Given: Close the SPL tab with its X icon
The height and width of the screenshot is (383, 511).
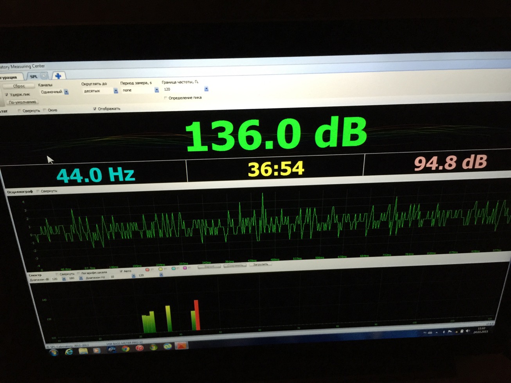Looking at the screenshot, I should [44, 76].
